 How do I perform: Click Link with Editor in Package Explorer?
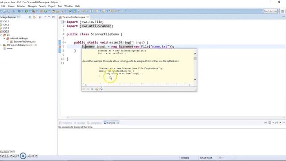34,17
